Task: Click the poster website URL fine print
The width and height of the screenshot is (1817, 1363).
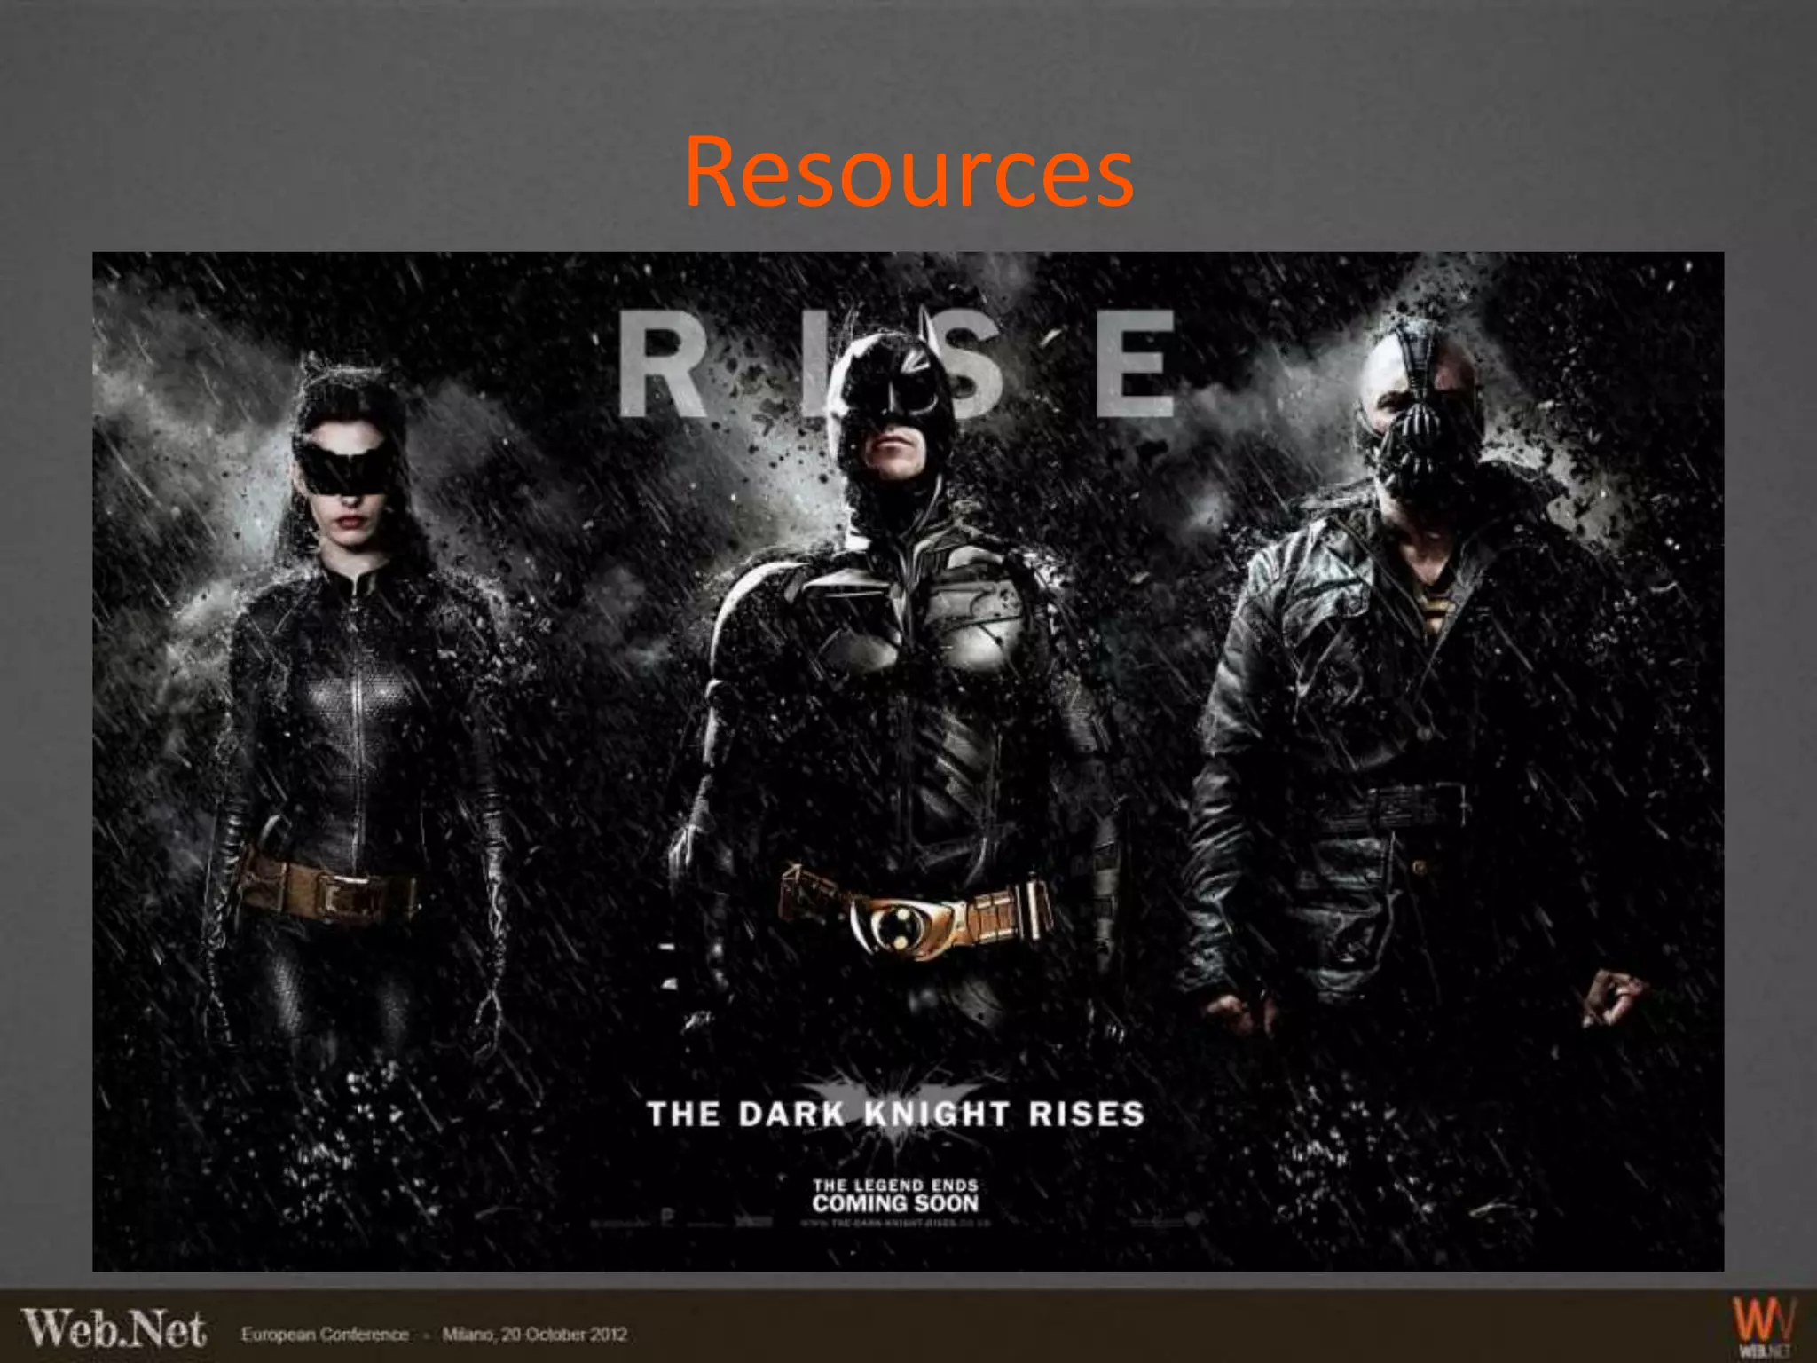Action: click(x=895, y=1223)
